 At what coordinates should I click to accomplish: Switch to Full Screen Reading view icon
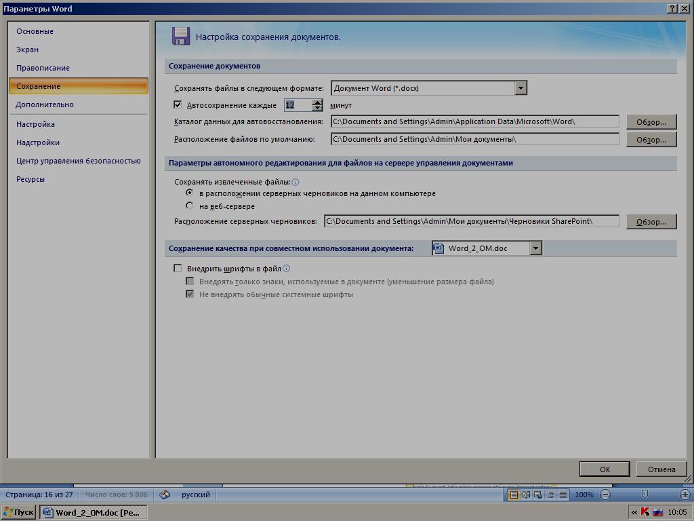526,495
